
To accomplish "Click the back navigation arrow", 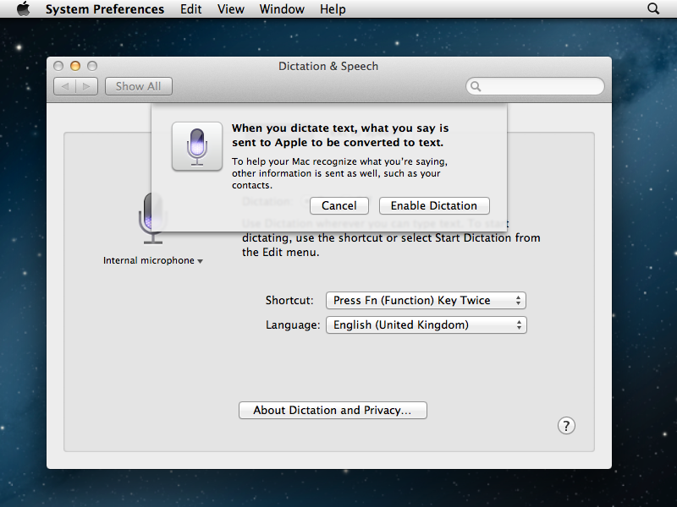I will [65, 86].
